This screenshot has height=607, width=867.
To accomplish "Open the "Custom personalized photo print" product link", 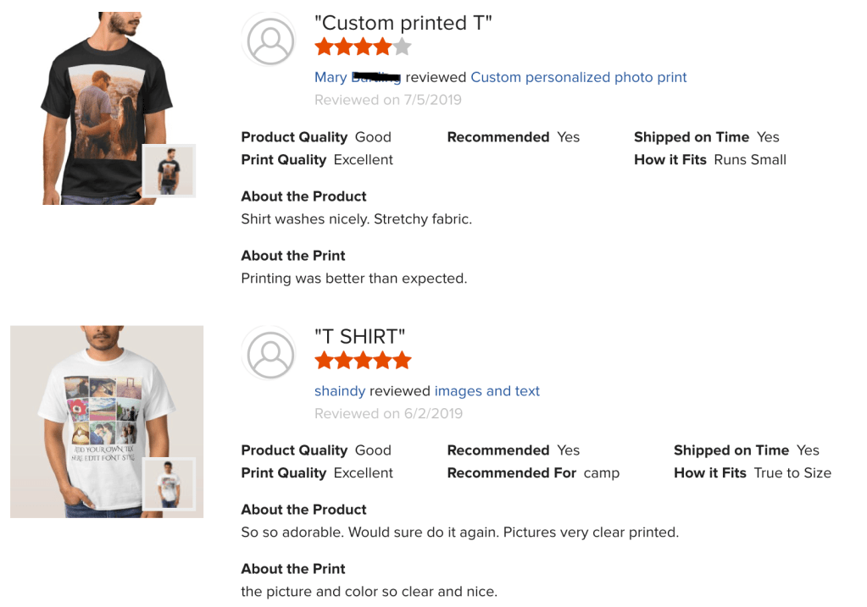I will tap(578, 77).
